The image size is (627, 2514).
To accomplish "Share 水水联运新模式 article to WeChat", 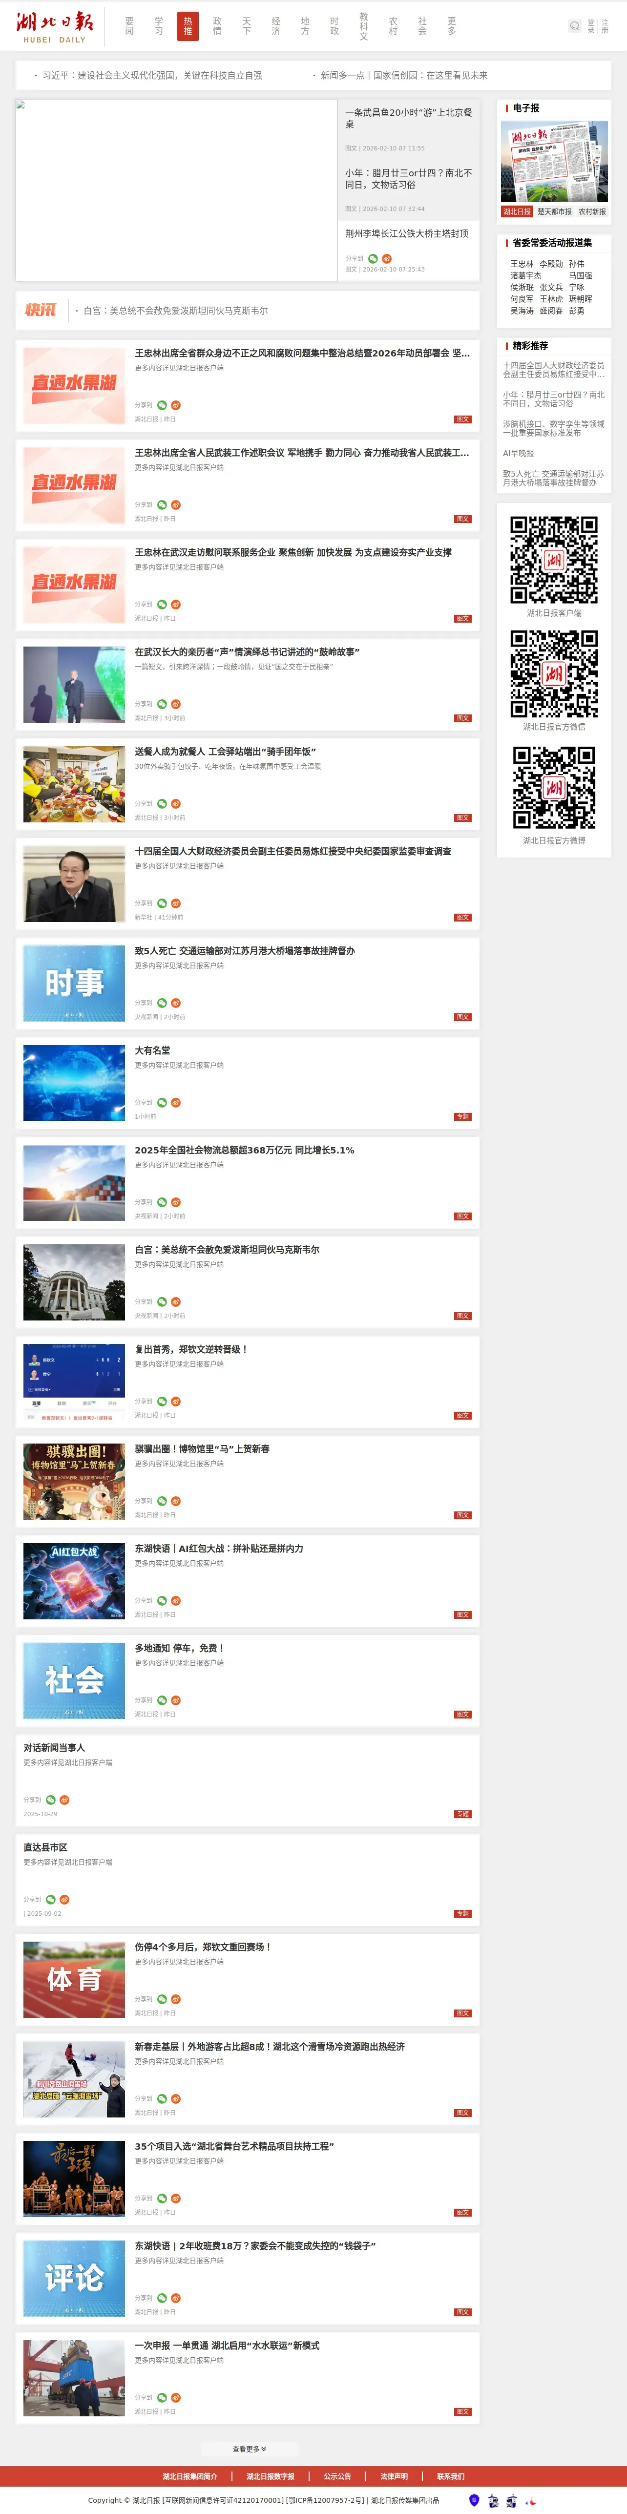I will pos(162,2397).
